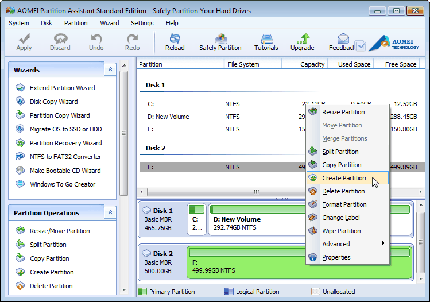Open the Help menu
This screenshot has height=302, width=430.
tap(172, 24)
